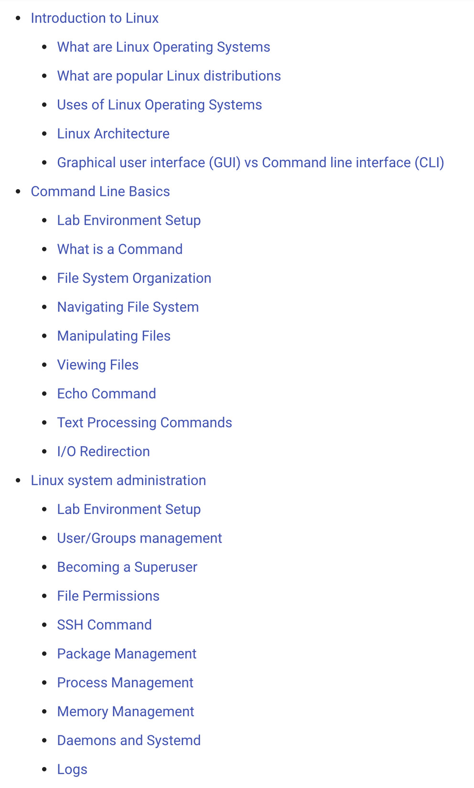The image size is (474, 788).
Task: Go to File System Organization
Action: (134, 278)
